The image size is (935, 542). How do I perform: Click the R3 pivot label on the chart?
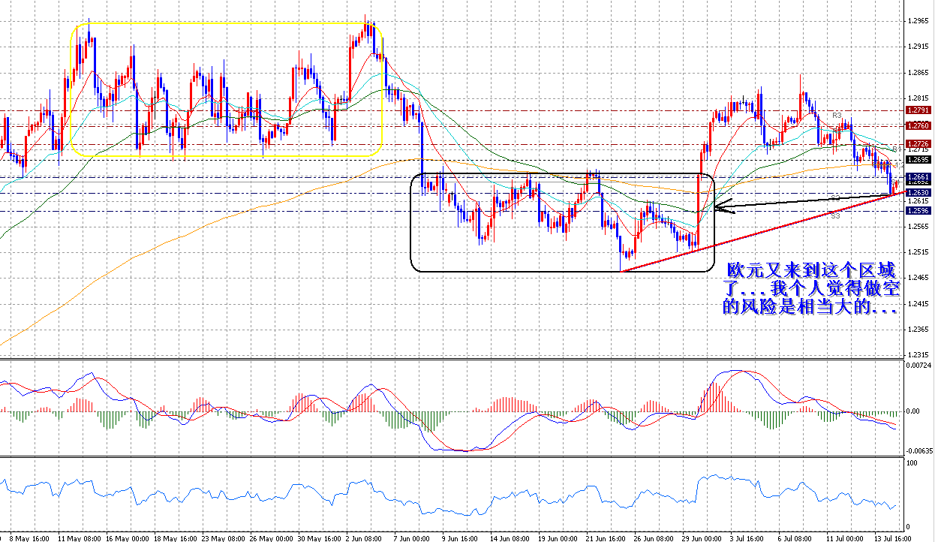pyautogui.click(x=837, y=115)
